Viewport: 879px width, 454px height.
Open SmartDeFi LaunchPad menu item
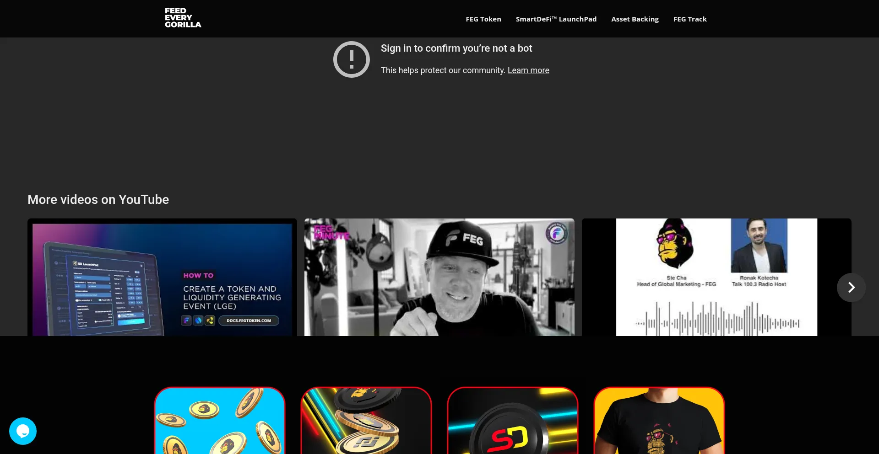point(556,19)
